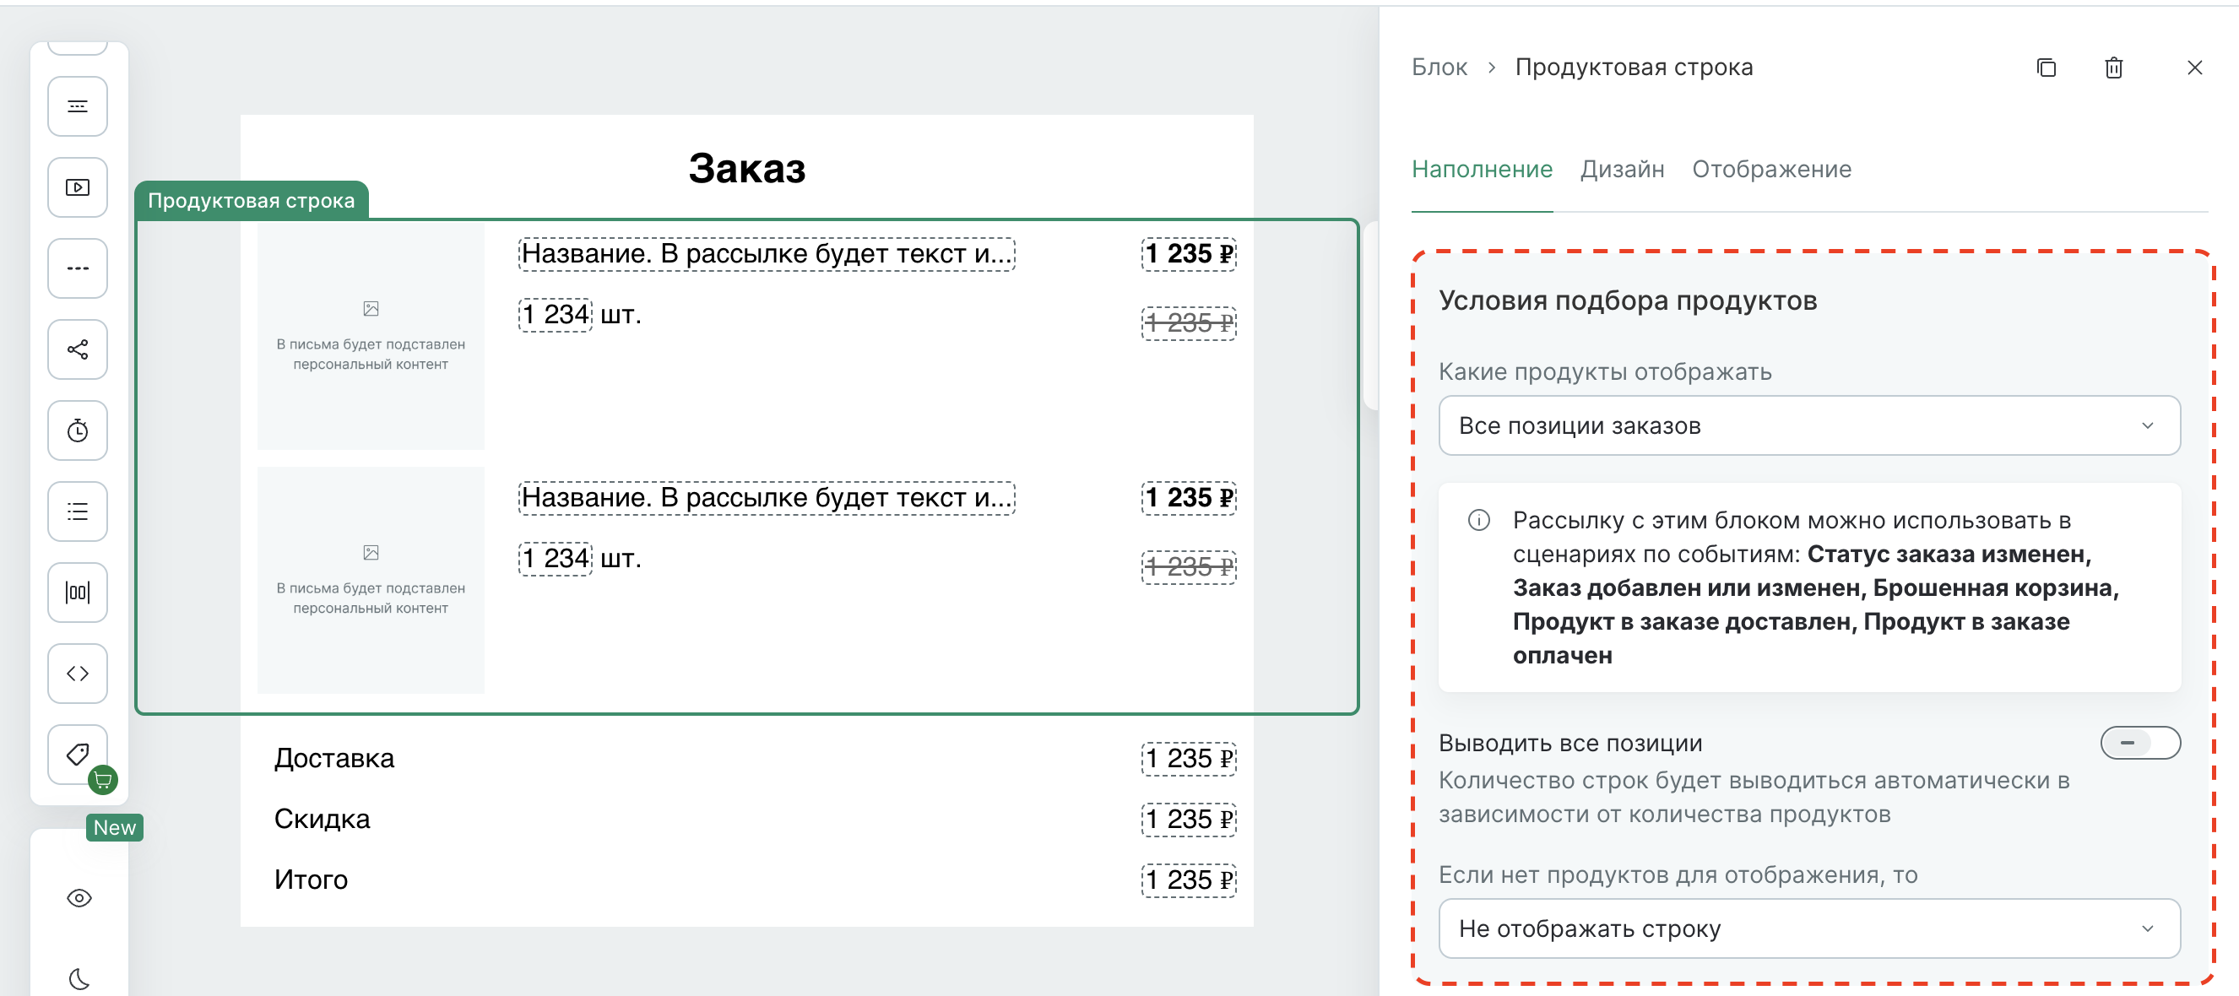
Task: Click the first product name placeholder
Action: click(x=767, y=254)
